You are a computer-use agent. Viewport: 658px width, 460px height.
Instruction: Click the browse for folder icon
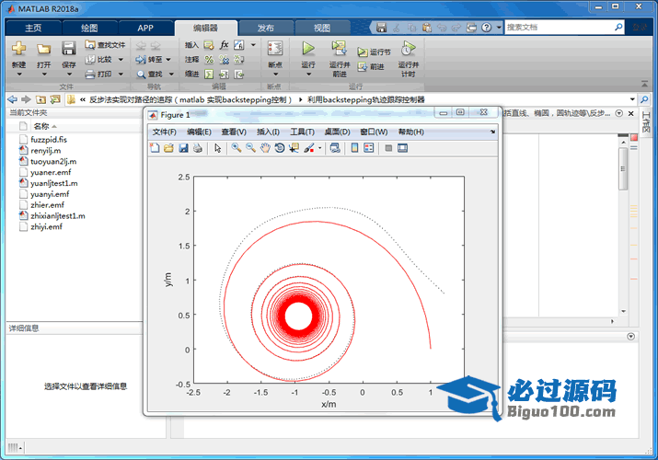(55, 99)
